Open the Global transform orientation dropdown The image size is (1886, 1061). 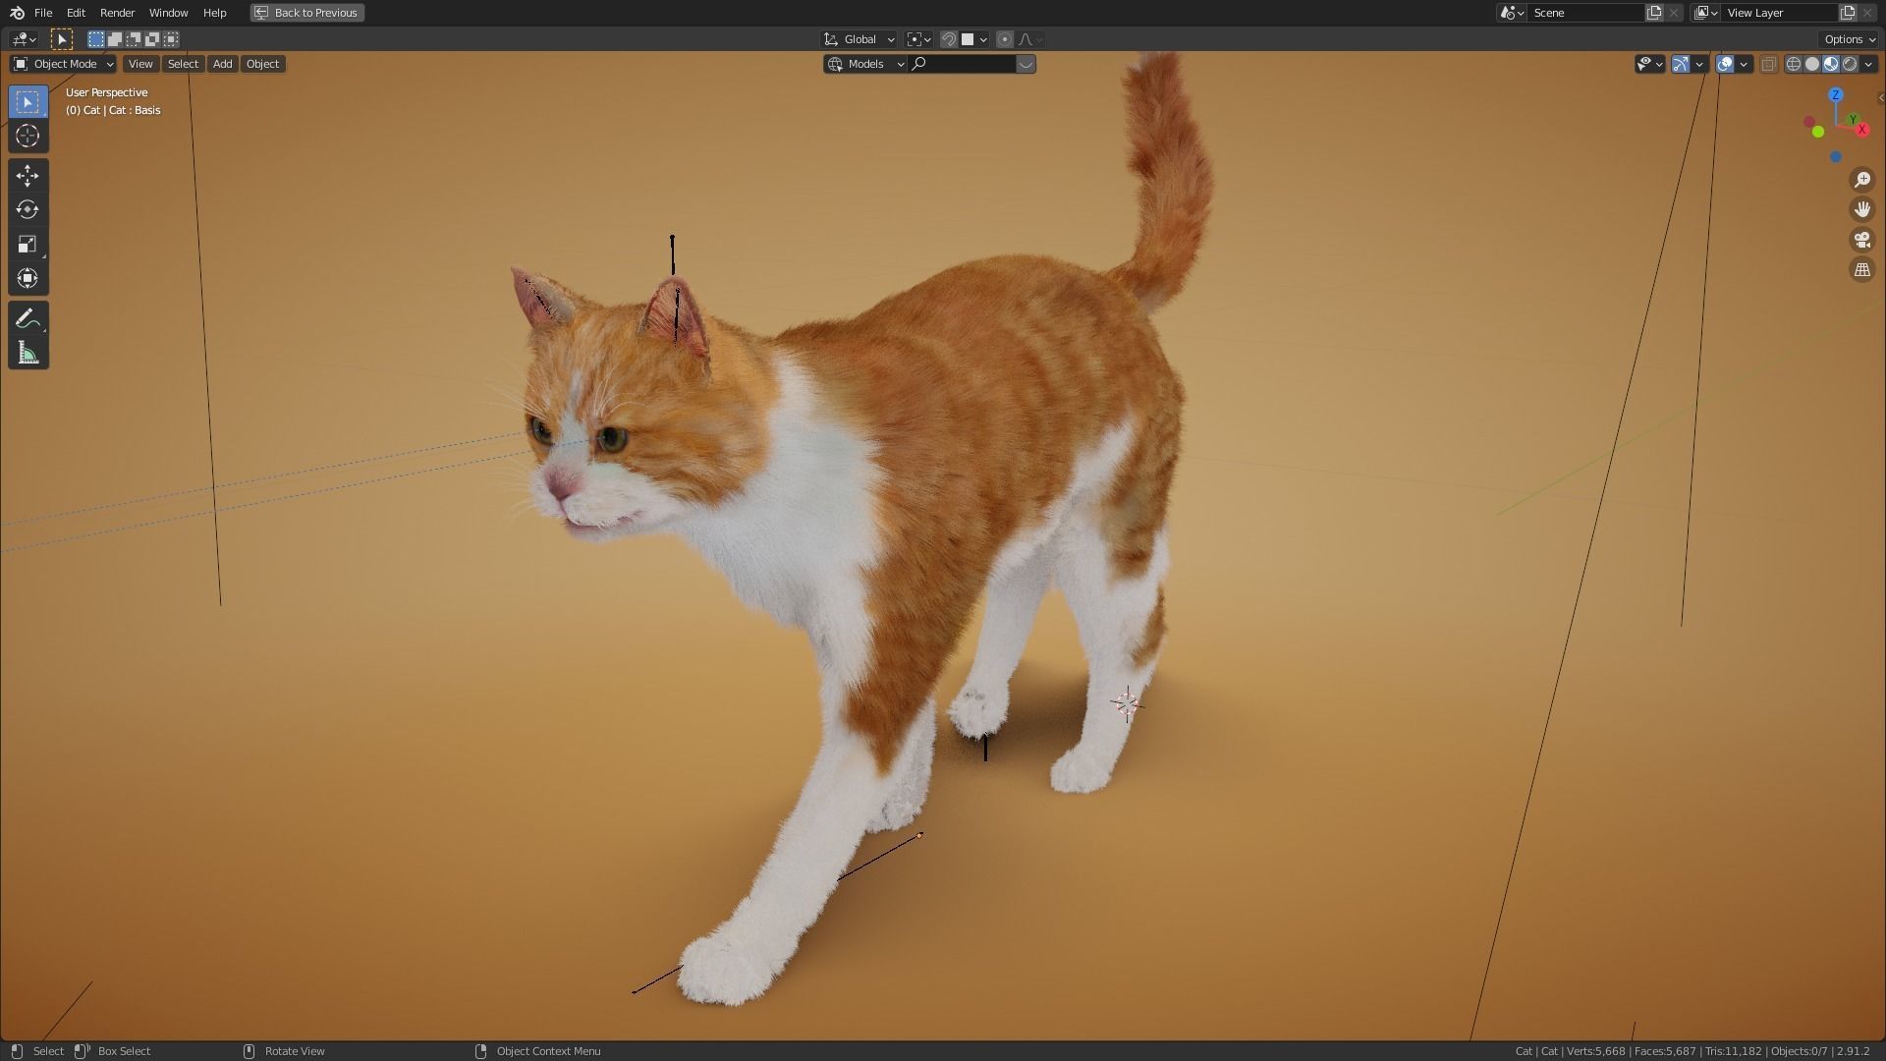coord(859,39)
